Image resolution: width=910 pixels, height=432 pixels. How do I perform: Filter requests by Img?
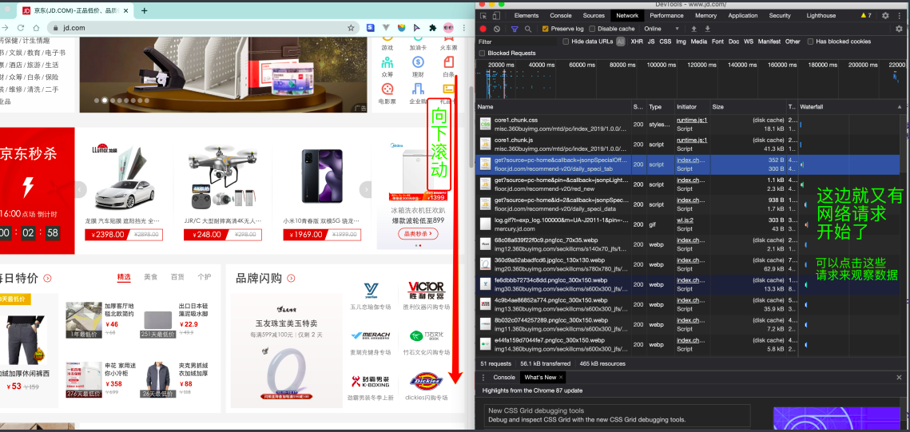click(681, 42)
